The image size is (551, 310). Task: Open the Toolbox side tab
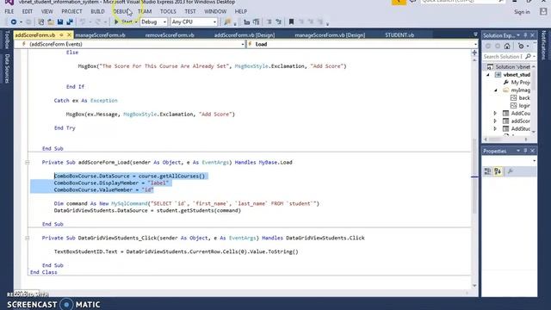[x=8, y=40]
